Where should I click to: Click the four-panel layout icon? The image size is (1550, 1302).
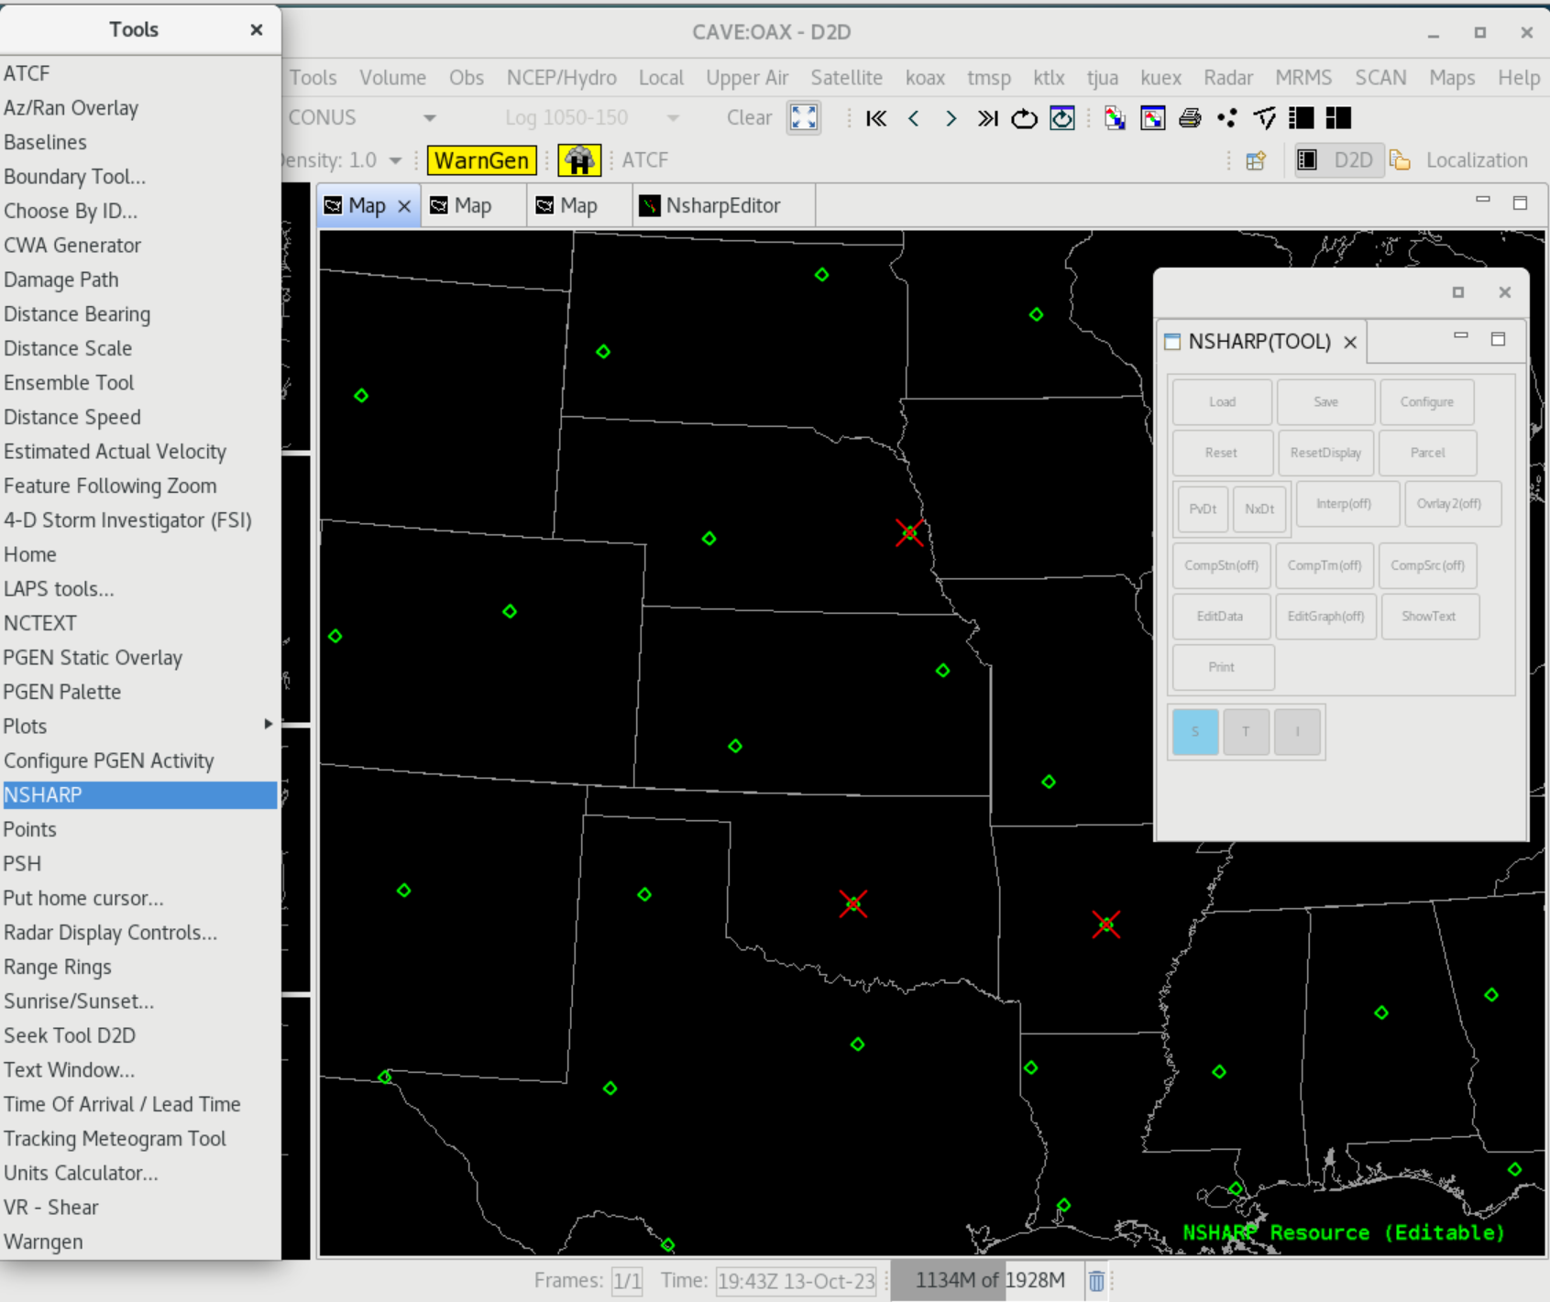[1338, 118]
